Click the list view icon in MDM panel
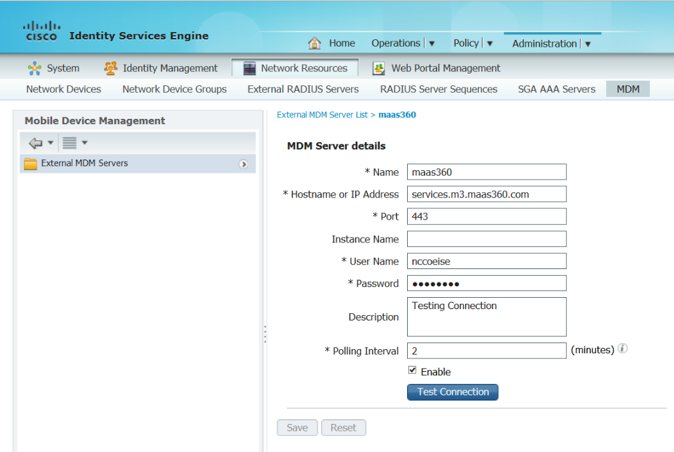 coord(69,143)
